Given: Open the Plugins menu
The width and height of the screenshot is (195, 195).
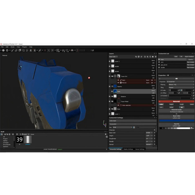Looking at the screenshot, I should tap(24, 47).
